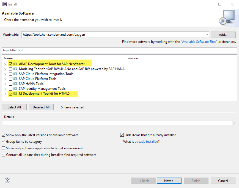This screenshot has width=239, height=188.
Task: Check the SAP Cloud Platform Tools box
Action: click(x=10, y=79)
